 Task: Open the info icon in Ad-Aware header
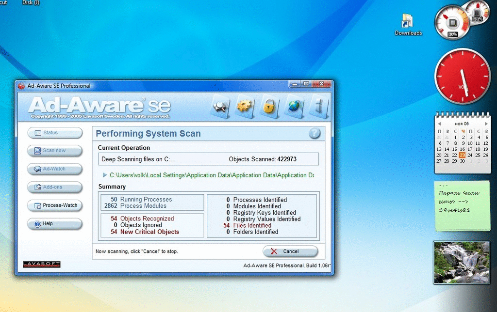point(318,106)
